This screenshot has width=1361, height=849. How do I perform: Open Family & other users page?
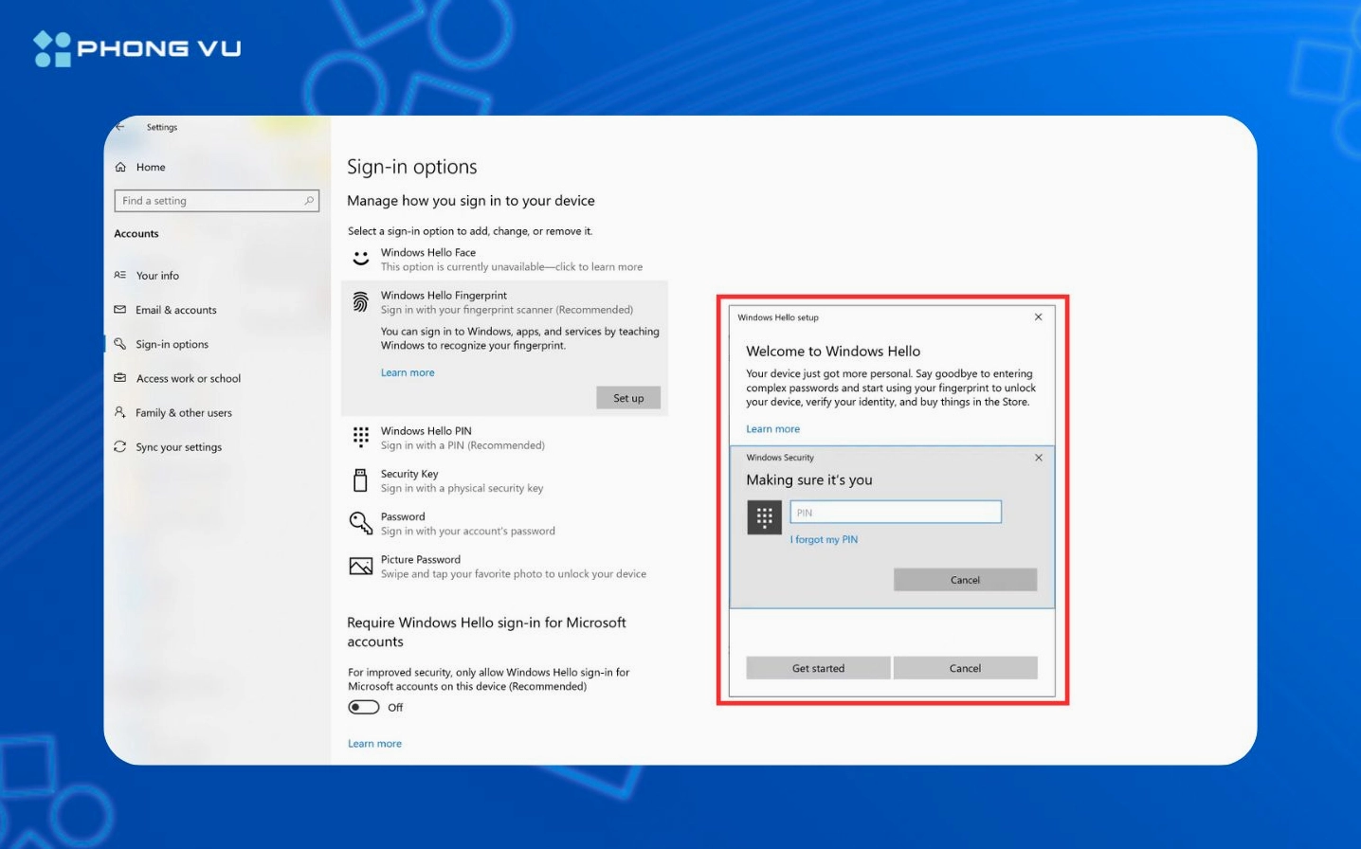tap(183, 413)
